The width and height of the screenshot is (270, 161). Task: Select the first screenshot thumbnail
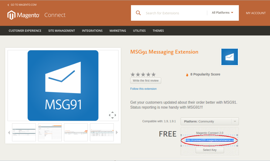point(24,132)
